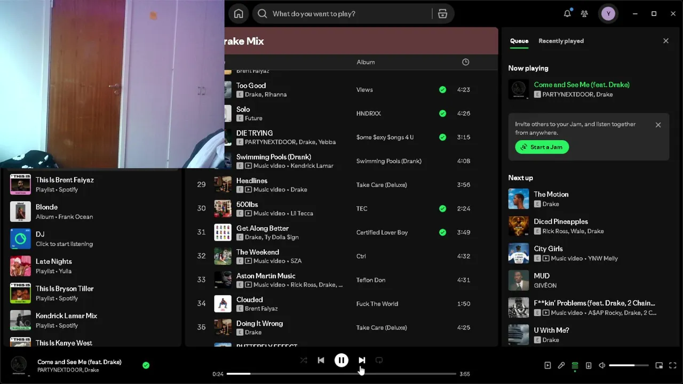Sort tracks by the Album column header
The width and height of the screenshot is (683, 384).
[x=366, y=62]
